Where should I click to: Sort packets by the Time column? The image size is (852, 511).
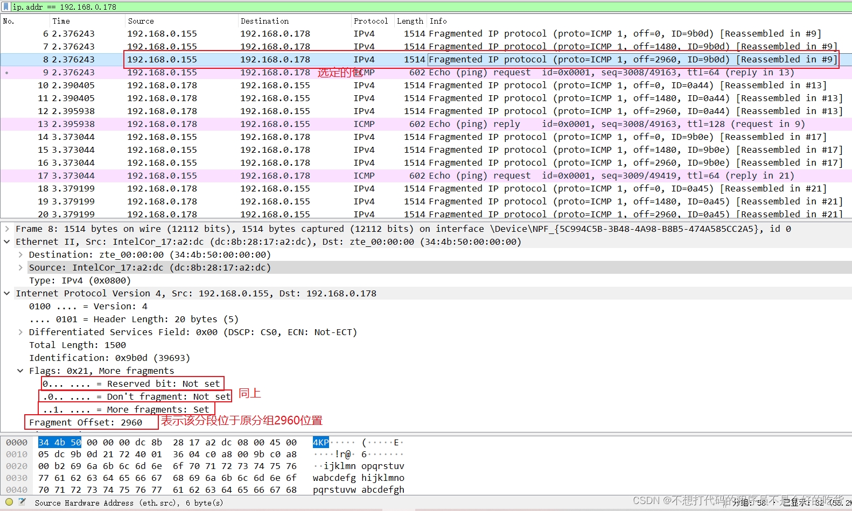tap(87, 21)
